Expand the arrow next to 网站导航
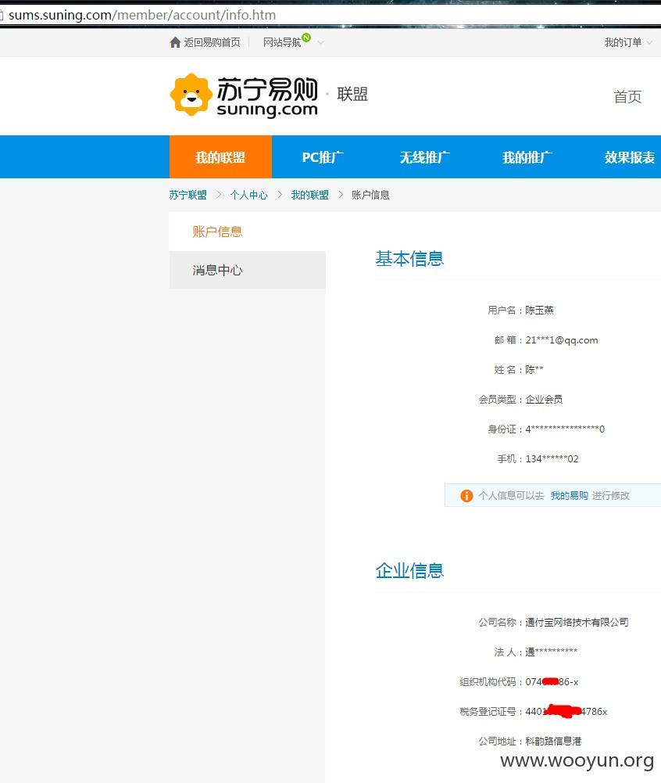Screen dimensions: 661x783 321,43
